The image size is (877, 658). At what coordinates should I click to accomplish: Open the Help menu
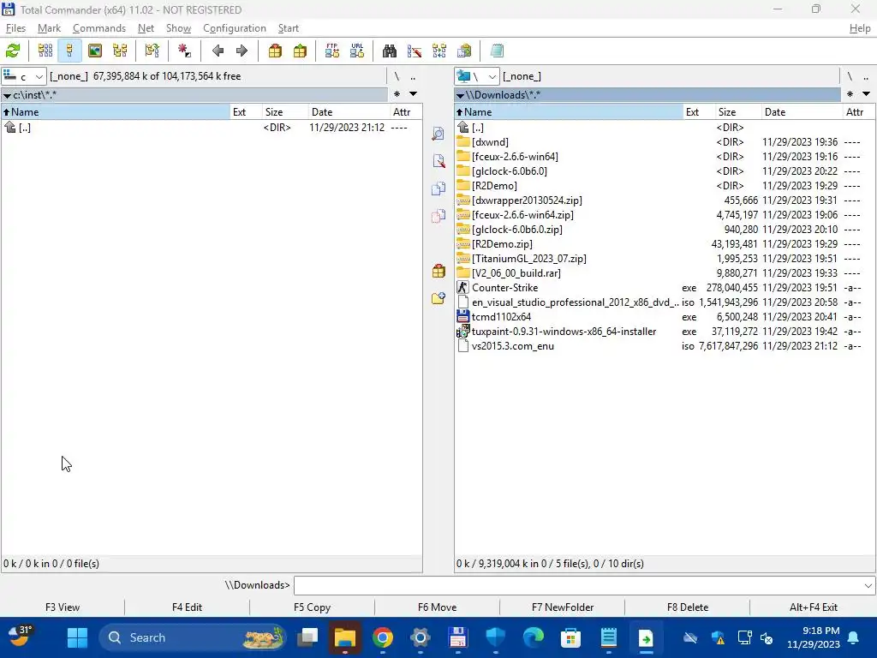[x=860, y=28]
